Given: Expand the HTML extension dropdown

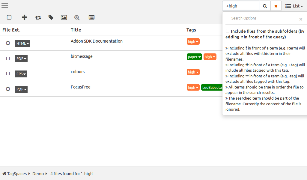Looking at the screenshot, I should pyautogui.click(x=23, y=43).
